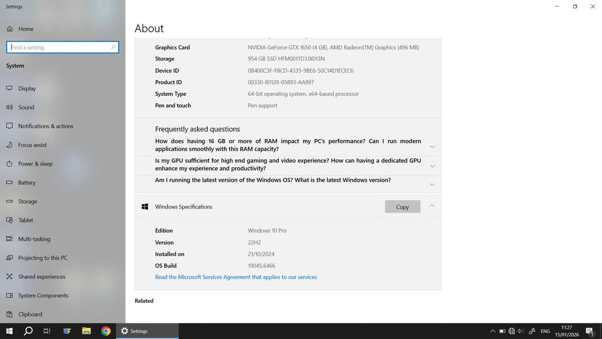Copy the Windows Specifications
This screenshot has width=602, height=339.
coord(402,207)
